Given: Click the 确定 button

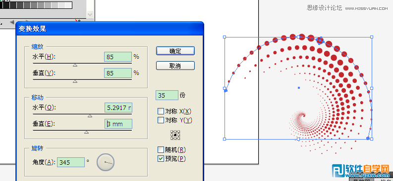Looking at the screenshot, I should coord(175,51).
